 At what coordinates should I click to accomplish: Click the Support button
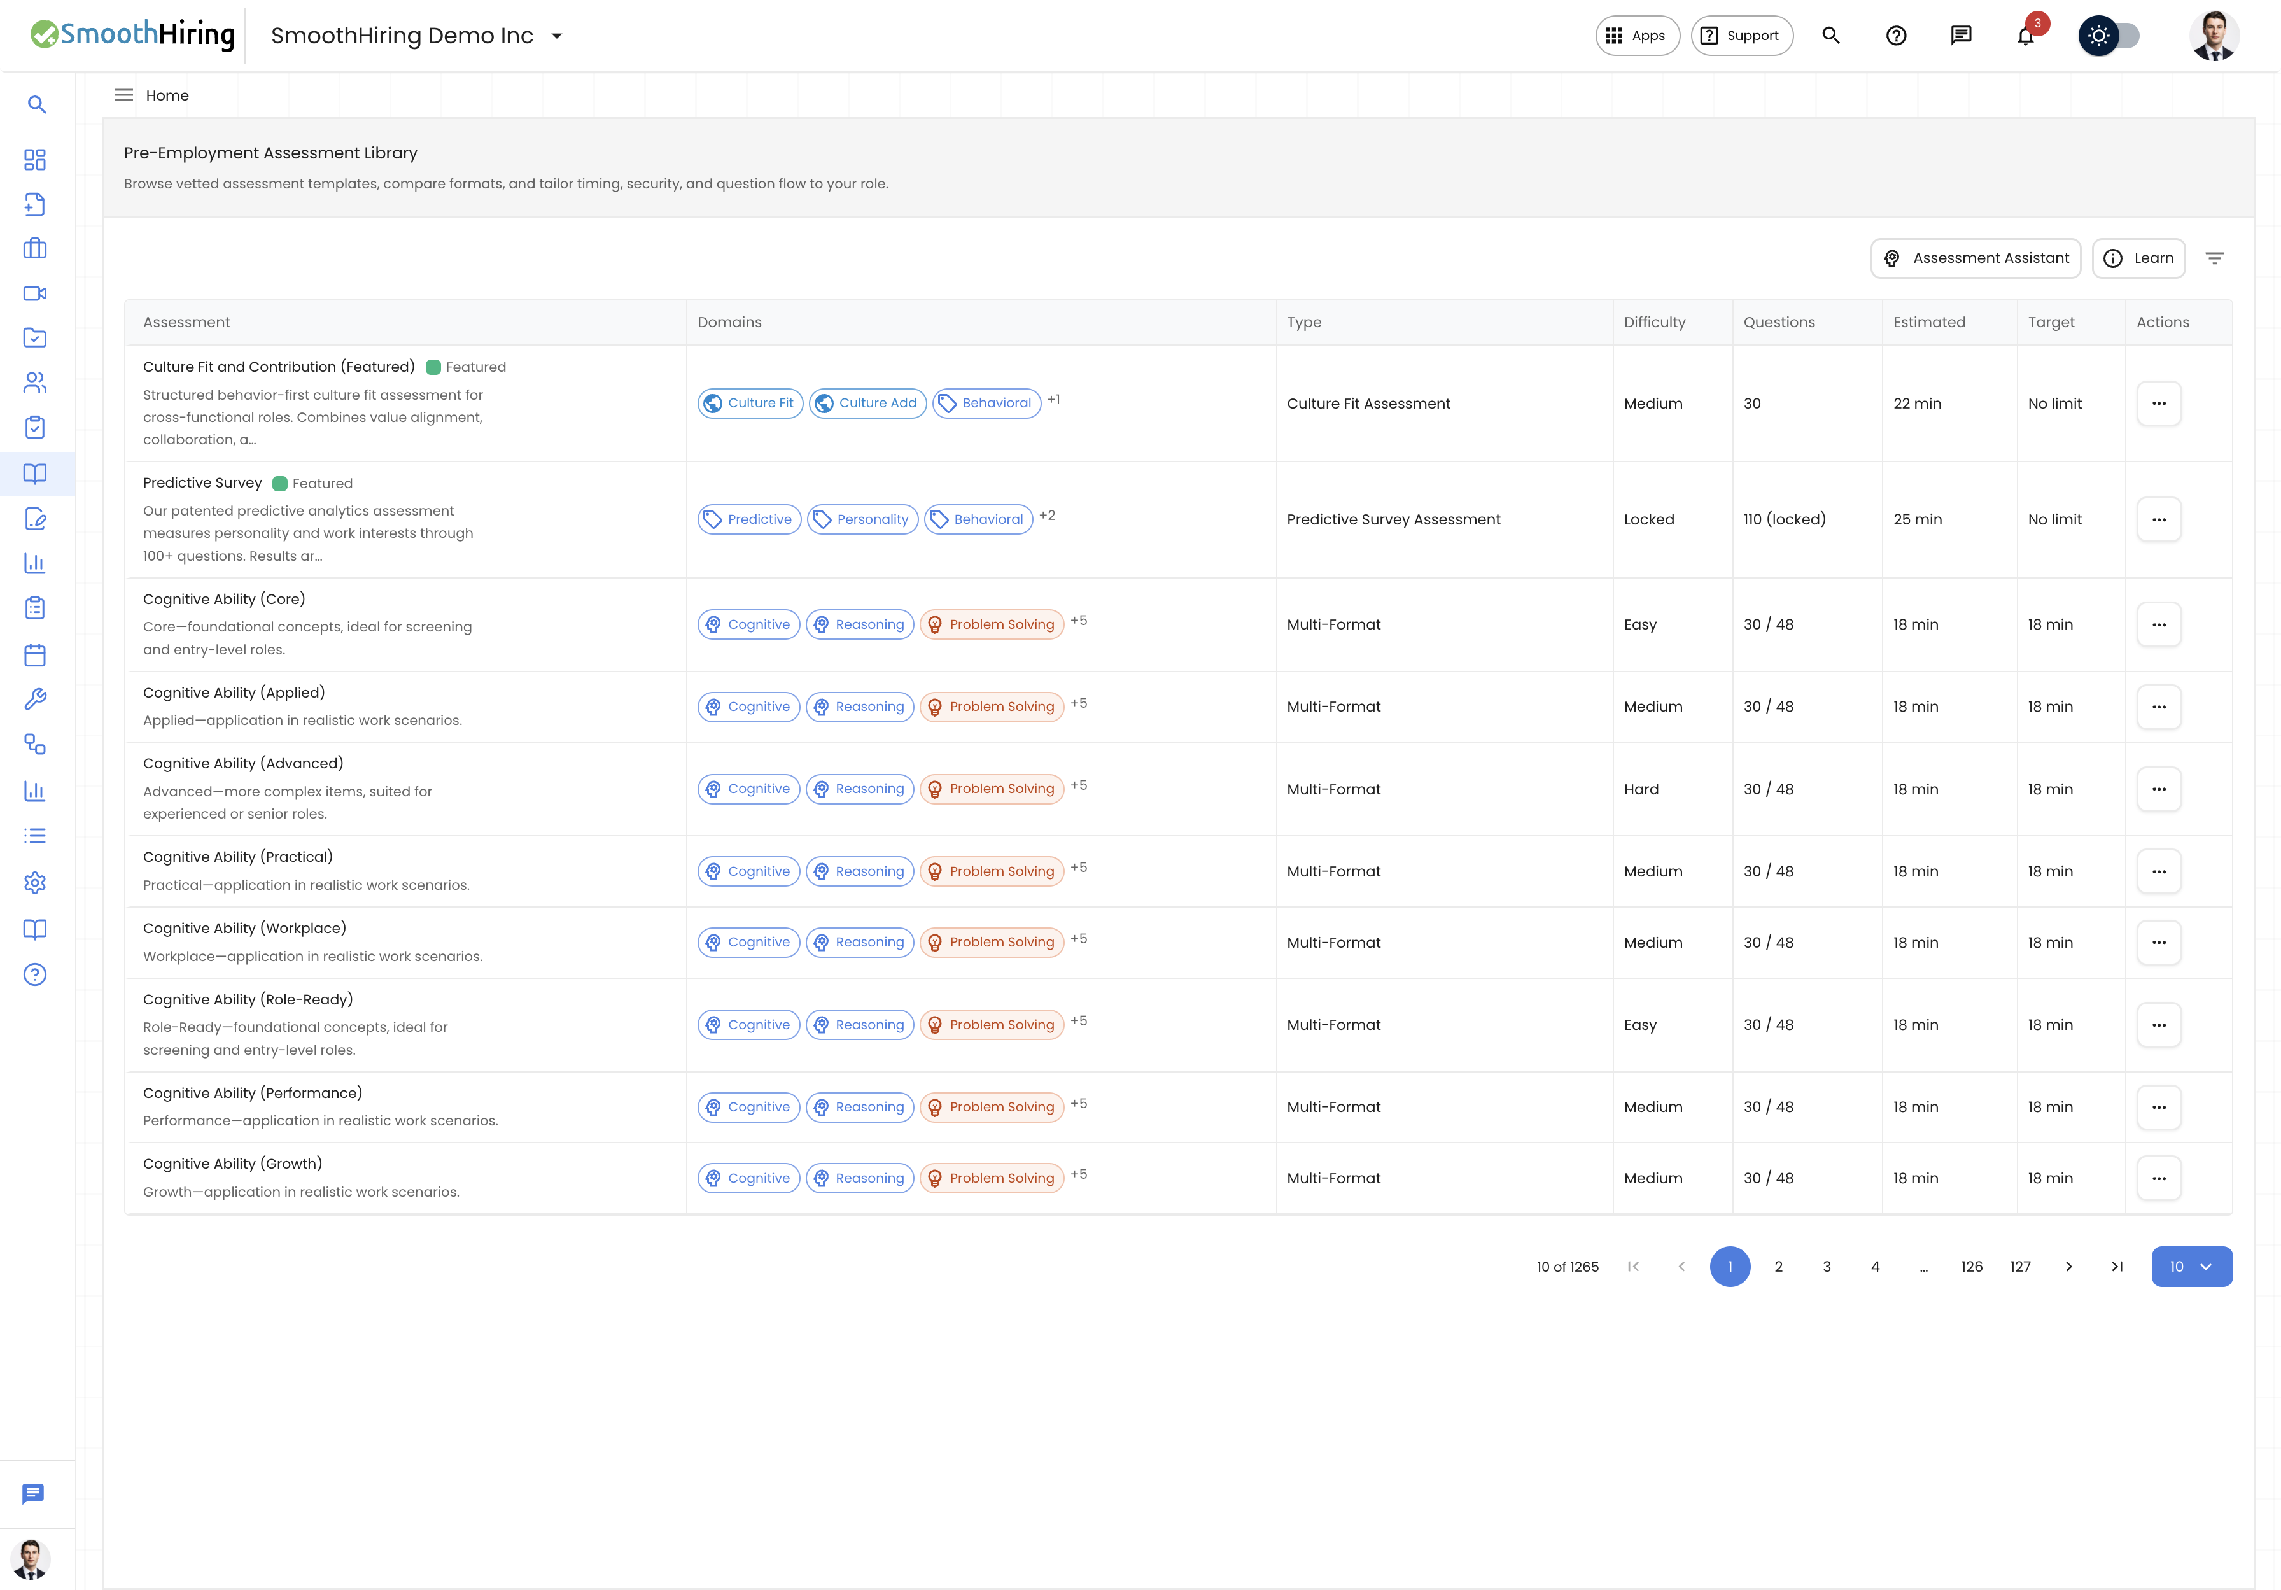tap(1741, 36)
